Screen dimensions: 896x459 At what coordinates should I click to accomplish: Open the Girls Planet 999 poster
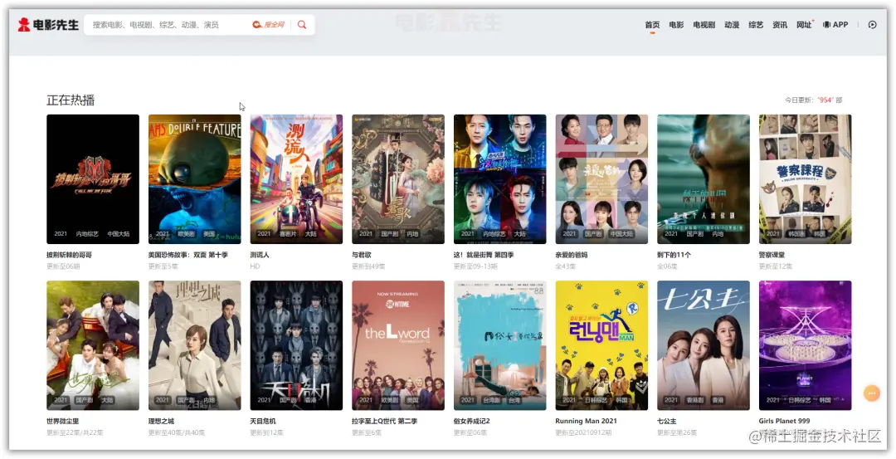[x=805, y=345]
